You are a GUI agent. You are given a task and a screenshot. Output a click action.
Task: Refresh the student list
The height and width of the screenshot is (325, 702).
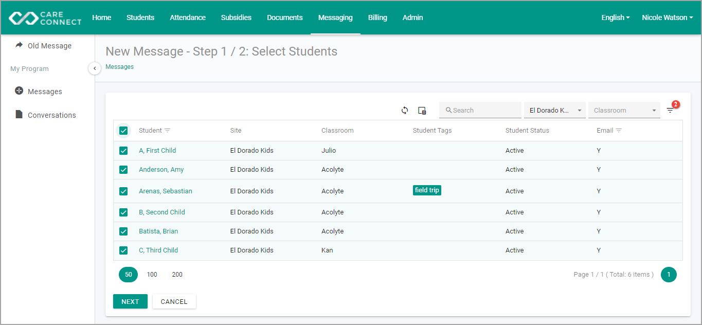pyautogui.click(x=405, y=110)
